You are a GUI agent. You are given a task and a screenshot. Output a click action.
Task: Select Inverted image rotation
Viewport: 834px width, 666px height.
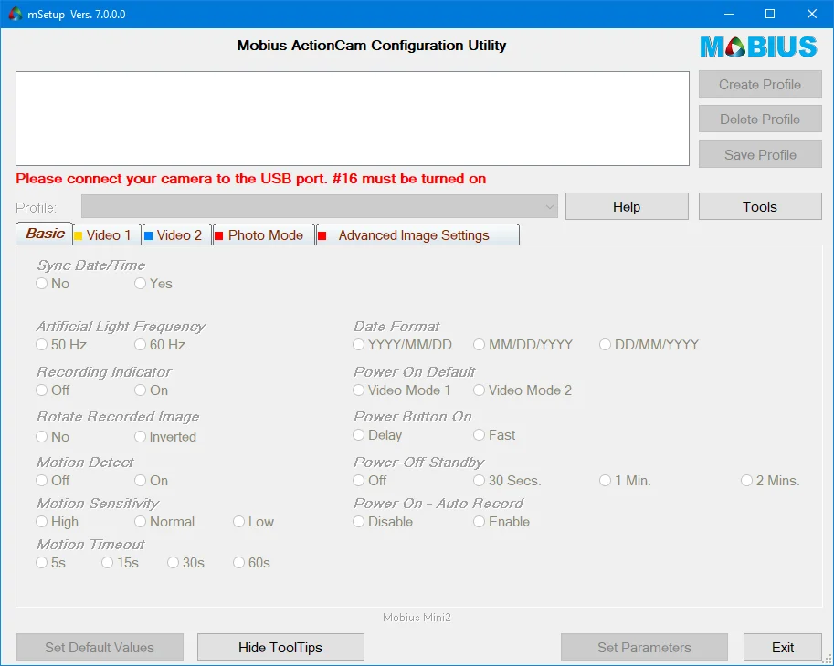click(x=165, y=437)
